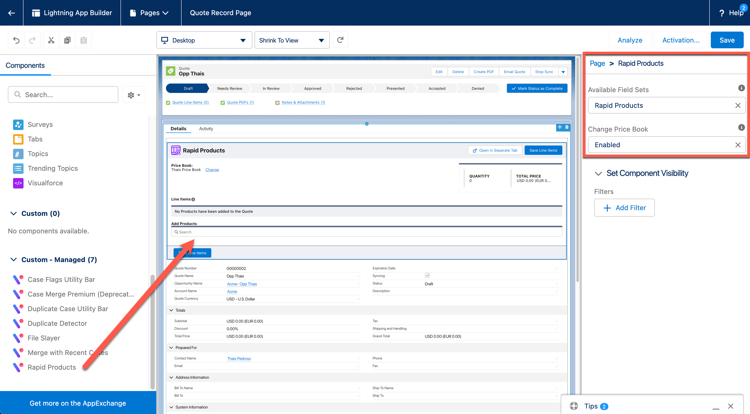This screenshot has width=750, height=414.
Task: Switch to the Activity tab
Action: (206, 129)
